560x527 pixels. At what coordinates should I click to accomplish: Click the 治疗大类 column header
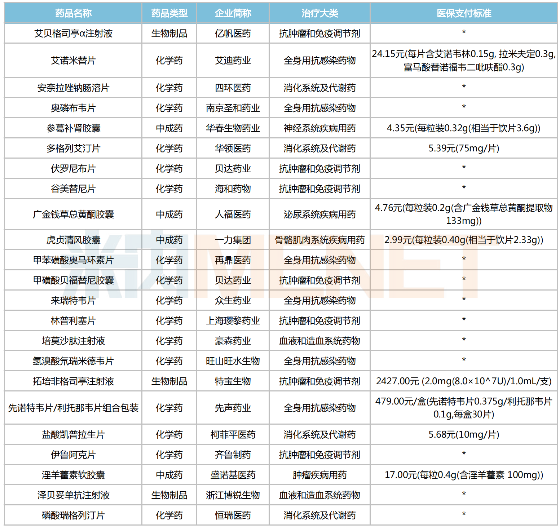(319, 13)
